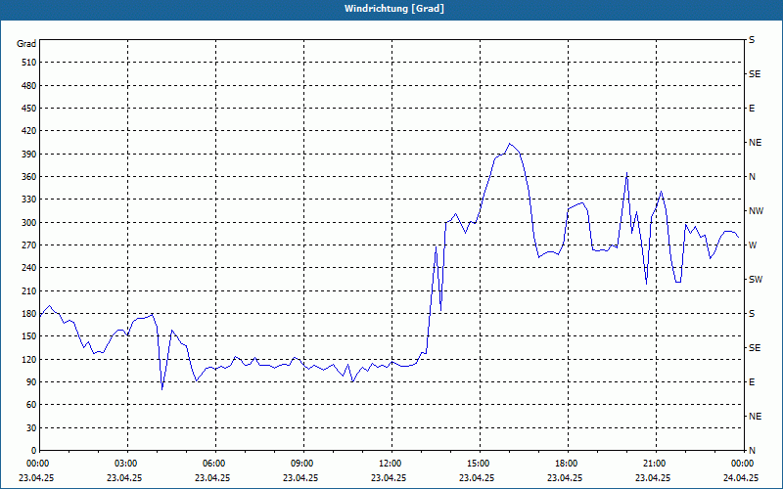Image resolution: width=783 pixels, height=489 pixels.
Task: Select the 60 y-axis value
Action: click(x=31, y=405)
